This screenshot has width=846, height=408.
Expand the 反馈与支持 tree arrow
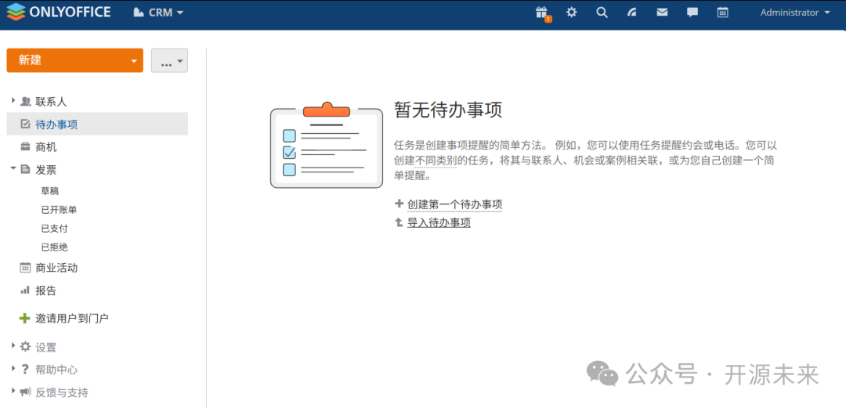pos(13,391)
